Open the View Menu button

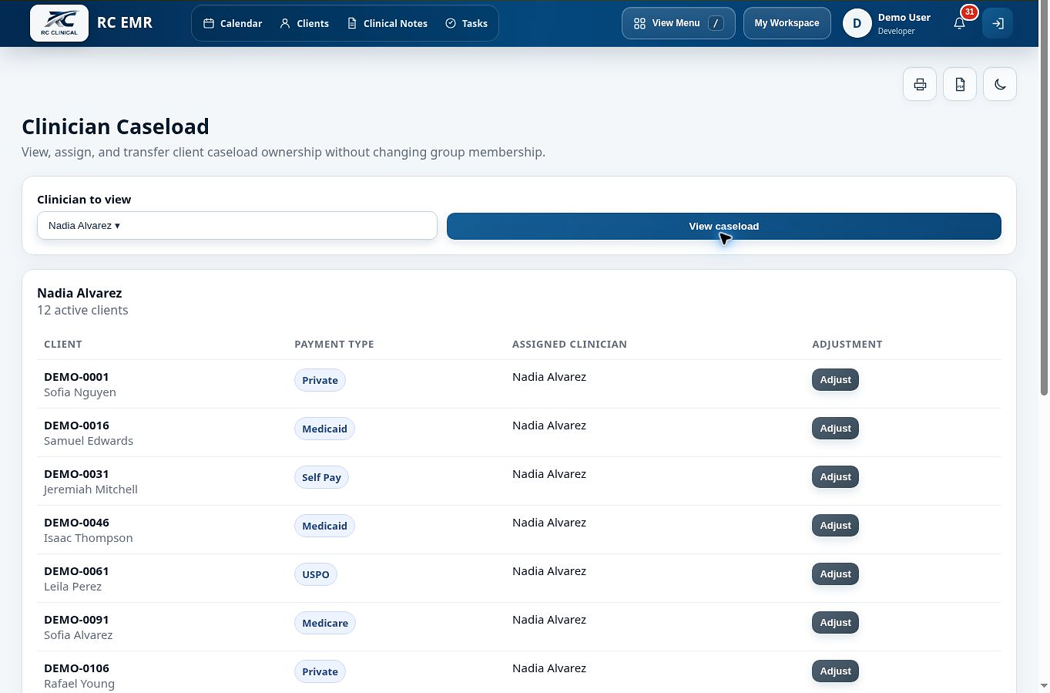tap(679, 23)
